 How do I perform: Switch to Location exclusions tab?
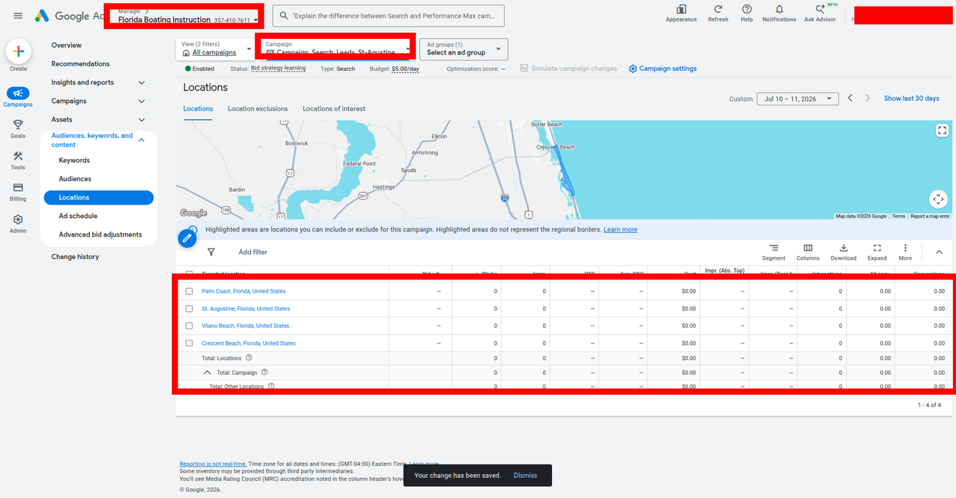258,109
